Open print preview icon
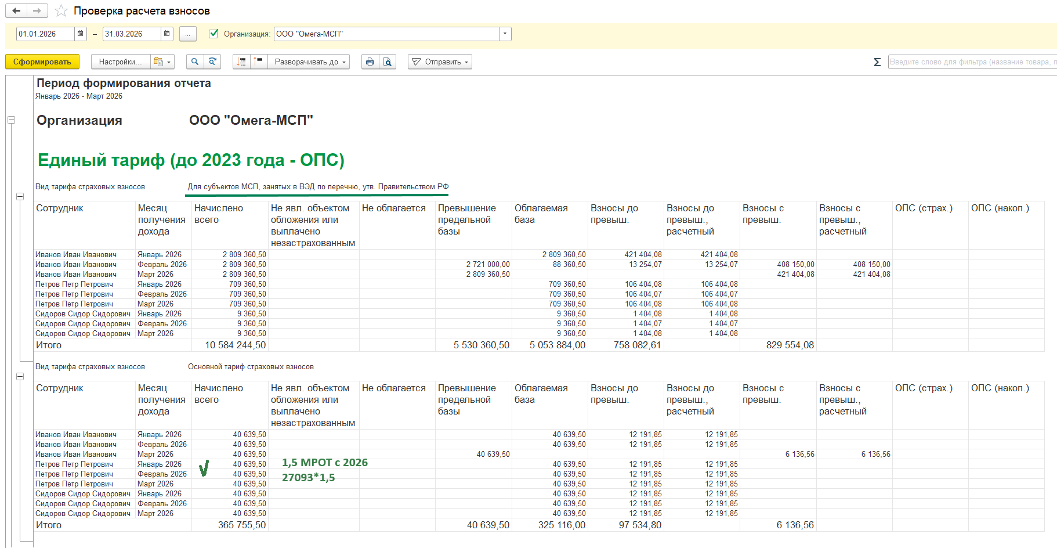Screen dimensions: 1057x548 tap(388, 62)
